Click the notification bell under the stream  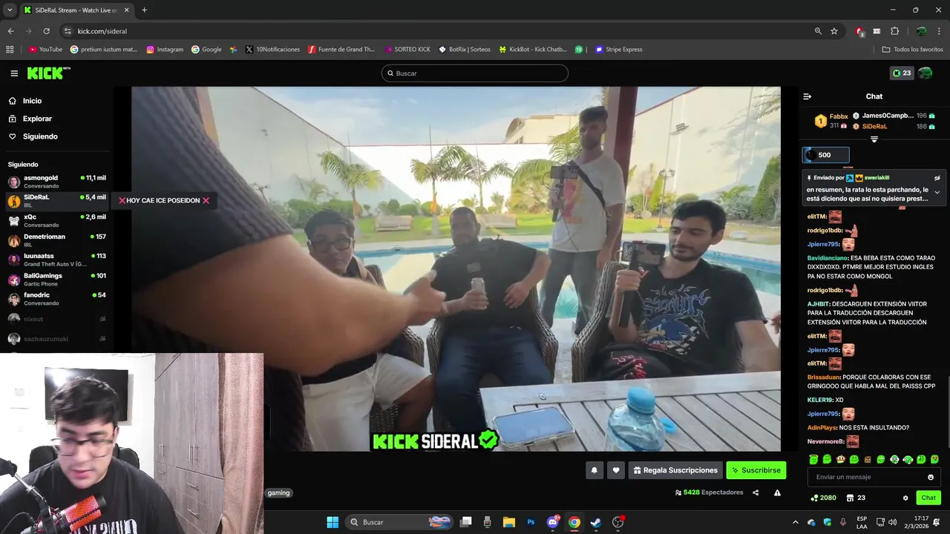pos(594,470)
